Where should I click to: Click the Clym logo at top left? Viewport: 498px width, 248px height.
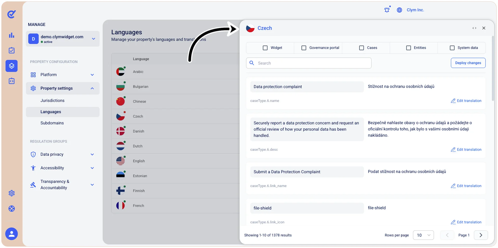[11, 14]
